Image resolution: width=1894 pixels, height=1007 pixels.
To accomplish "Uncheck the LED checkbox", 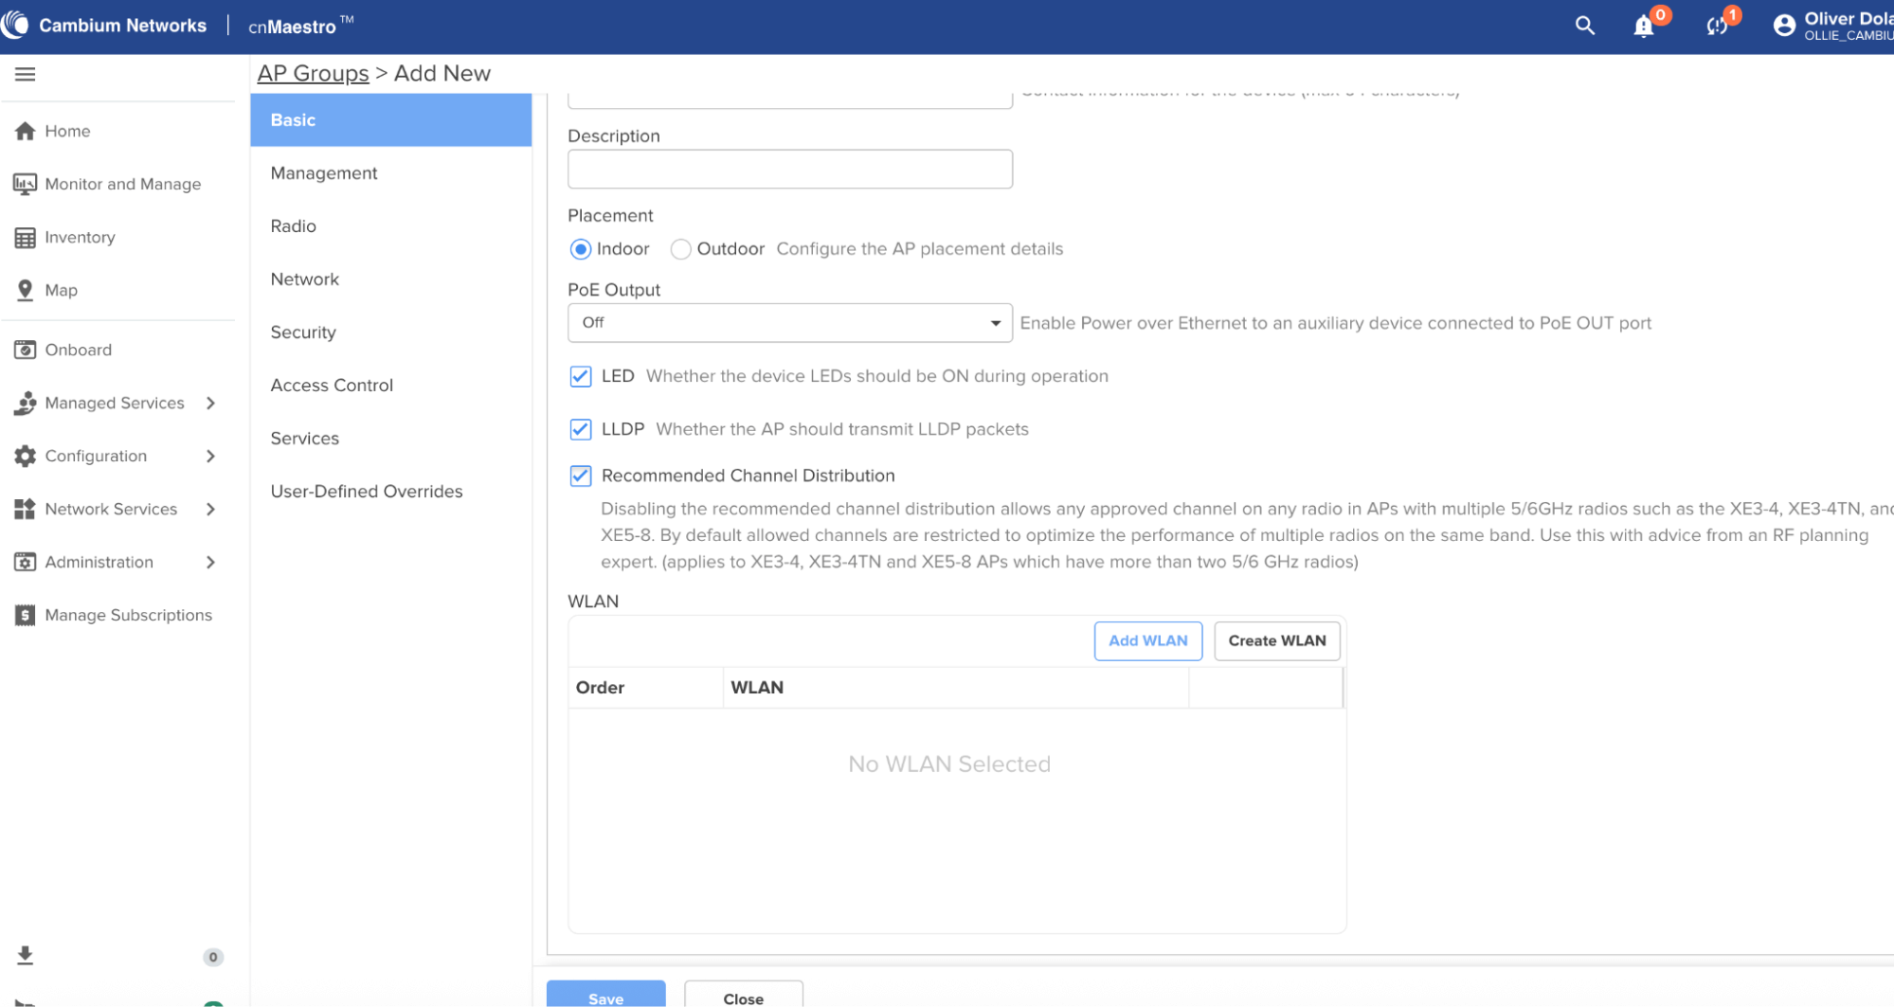I will click(x=581, y=376).
